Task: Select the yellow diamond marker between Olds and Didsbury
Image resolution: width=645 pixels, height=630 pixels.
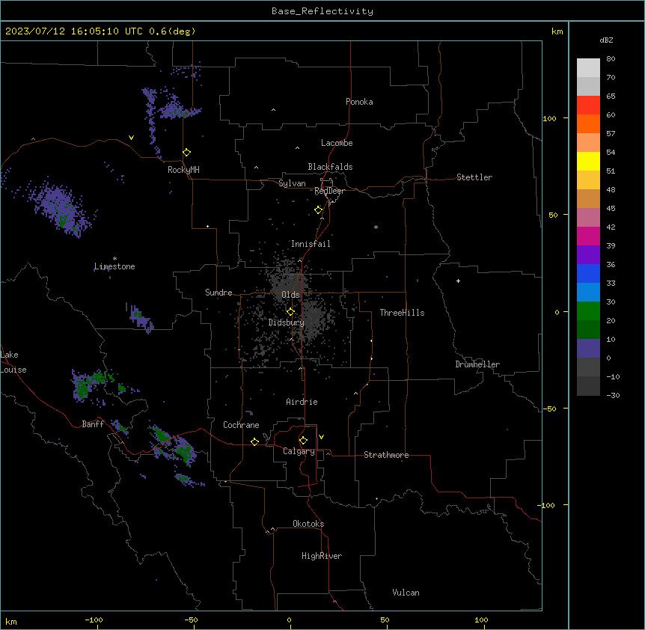Action: [290, 312]
